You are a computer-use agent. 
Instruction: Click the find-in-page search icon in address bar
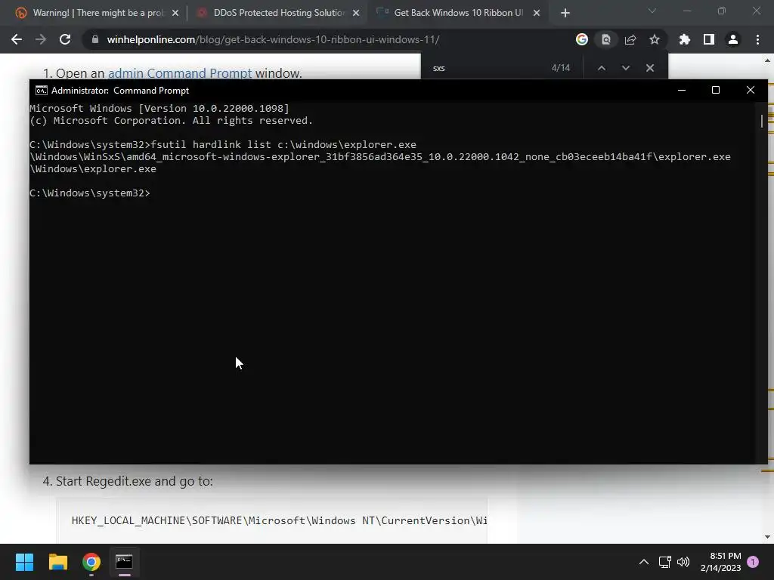[x=606, y=39]
